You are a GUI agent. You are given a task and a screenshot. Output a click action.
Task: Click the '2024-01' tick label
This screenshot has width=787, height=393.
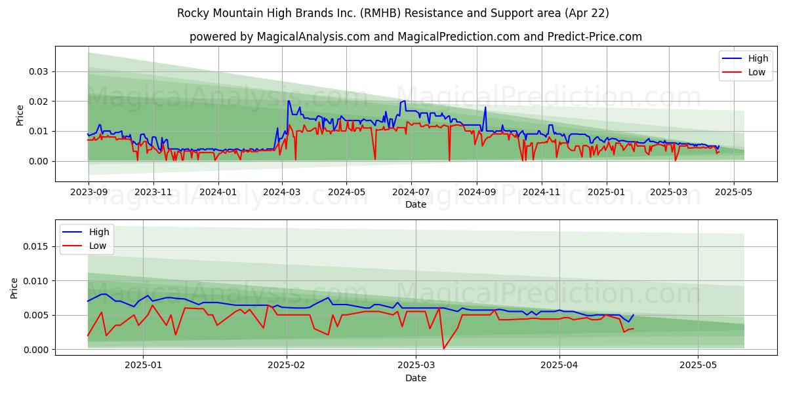tap(218, 193)
